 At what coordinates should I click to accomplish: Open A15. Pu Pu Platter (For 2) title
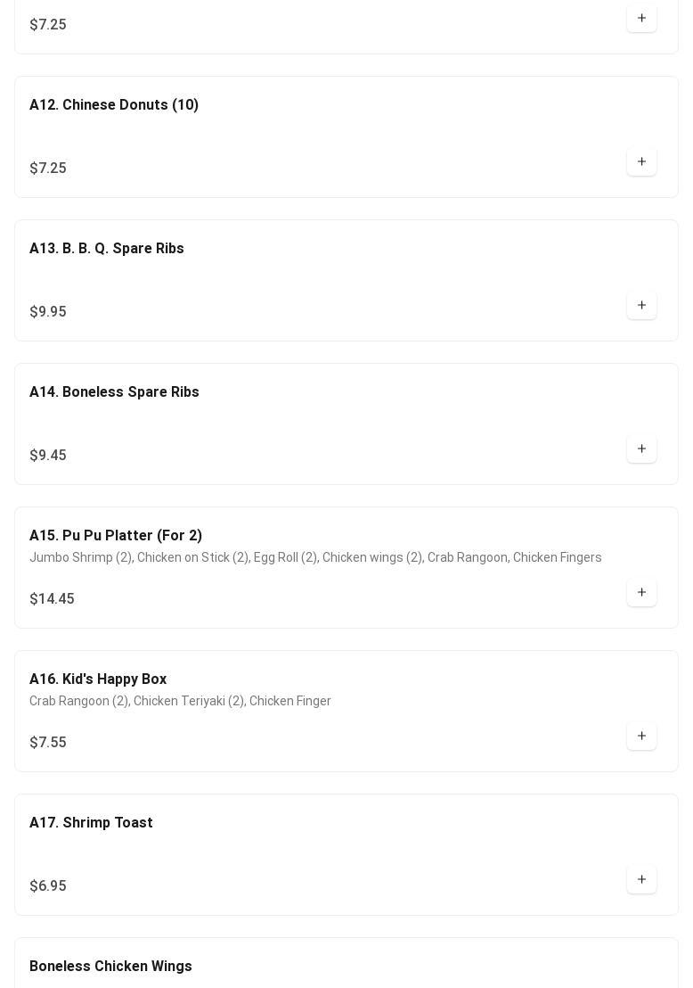click(116, 536)
